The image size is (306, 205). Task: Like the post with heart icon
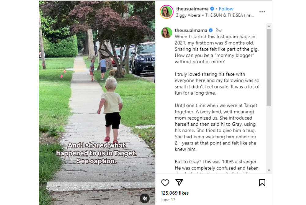[165, 183]
